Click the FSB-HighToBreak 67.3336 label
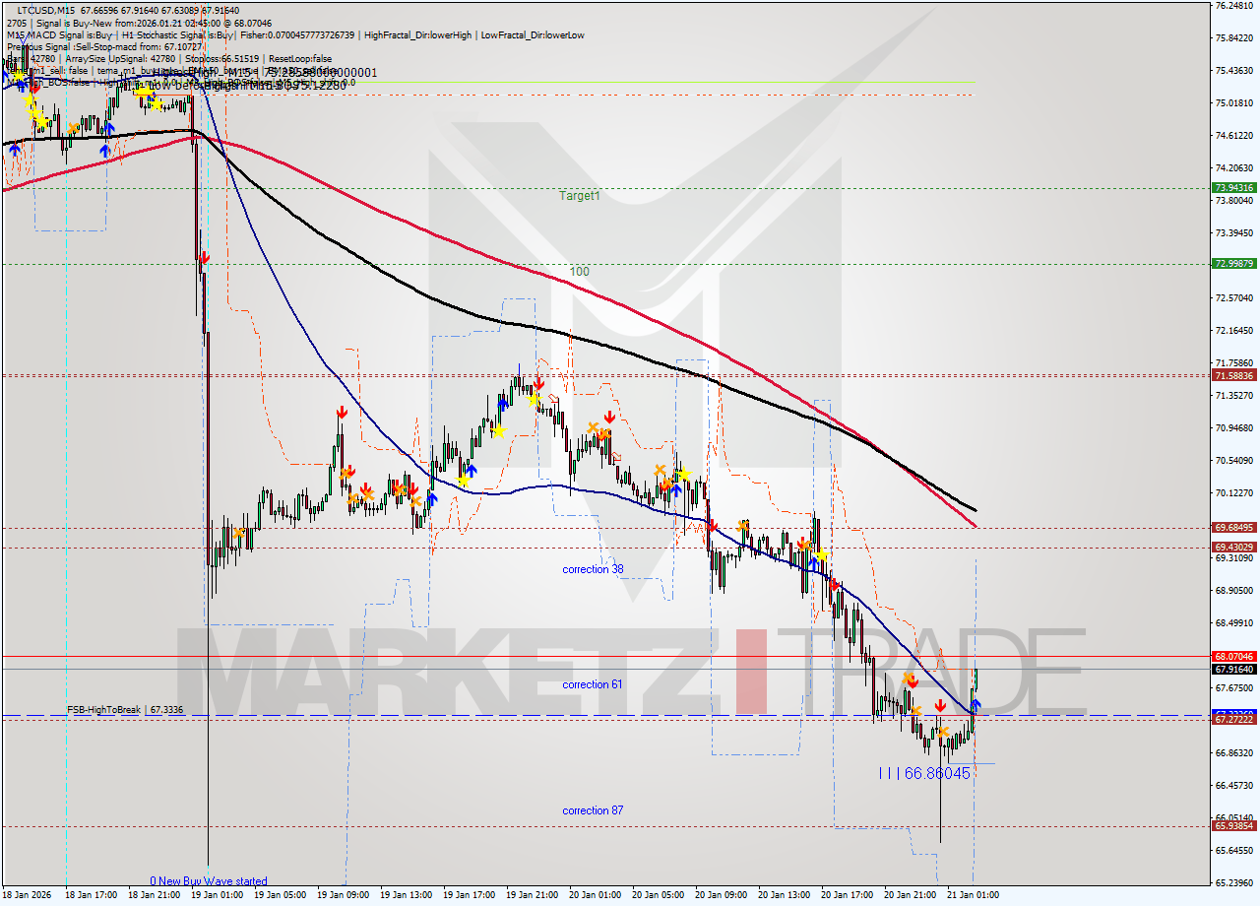Viewport: 1260px width, 906px height. (x=125, y=708)
